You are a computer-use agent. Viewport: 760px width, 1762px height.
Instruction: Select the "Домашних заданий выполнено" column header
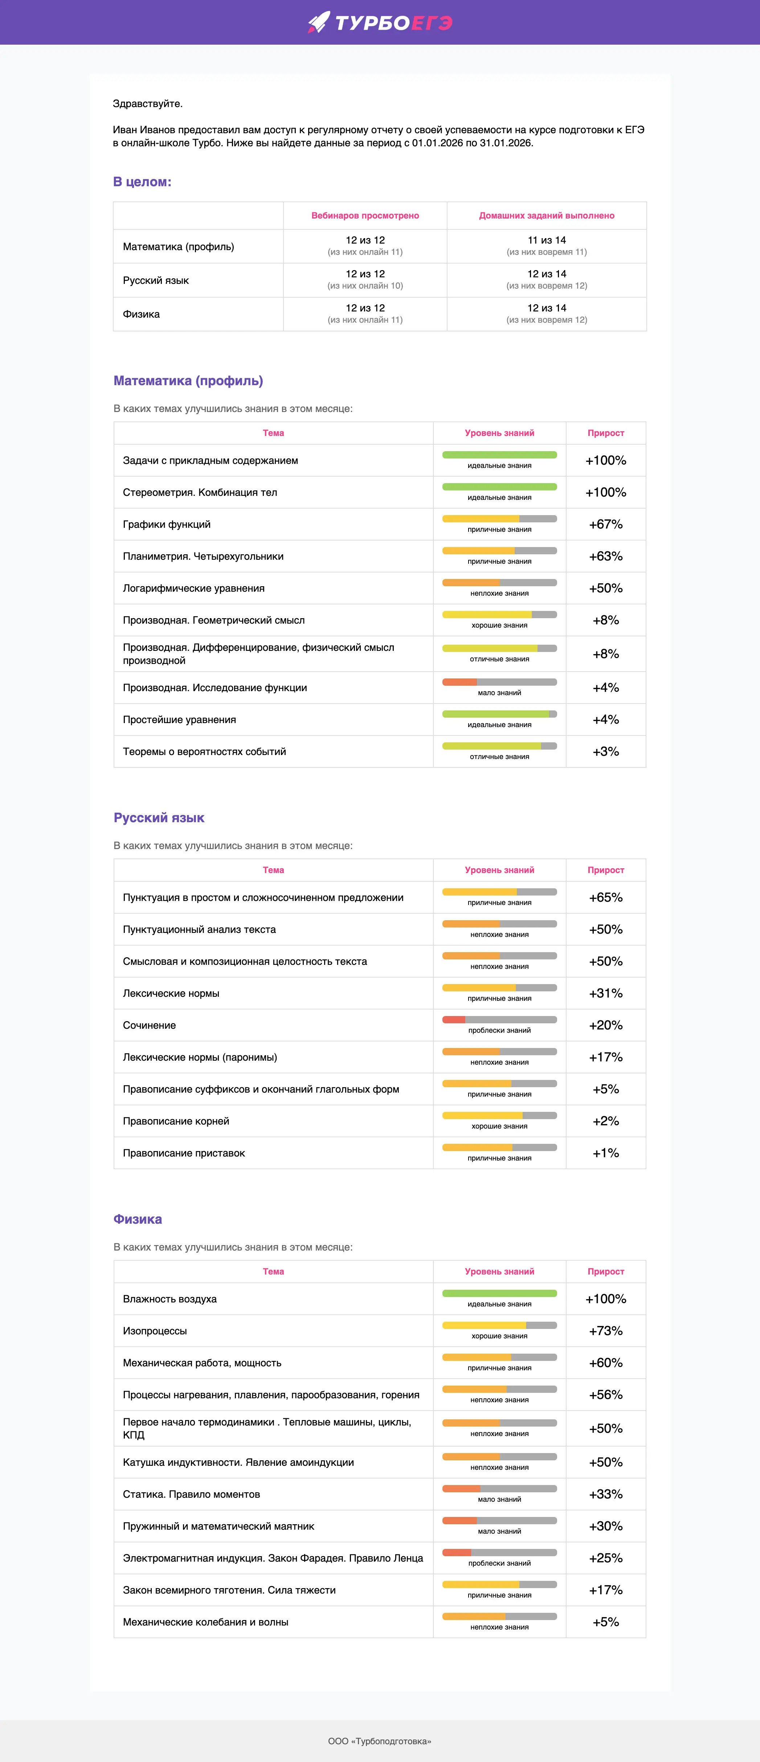click(547, 216)
